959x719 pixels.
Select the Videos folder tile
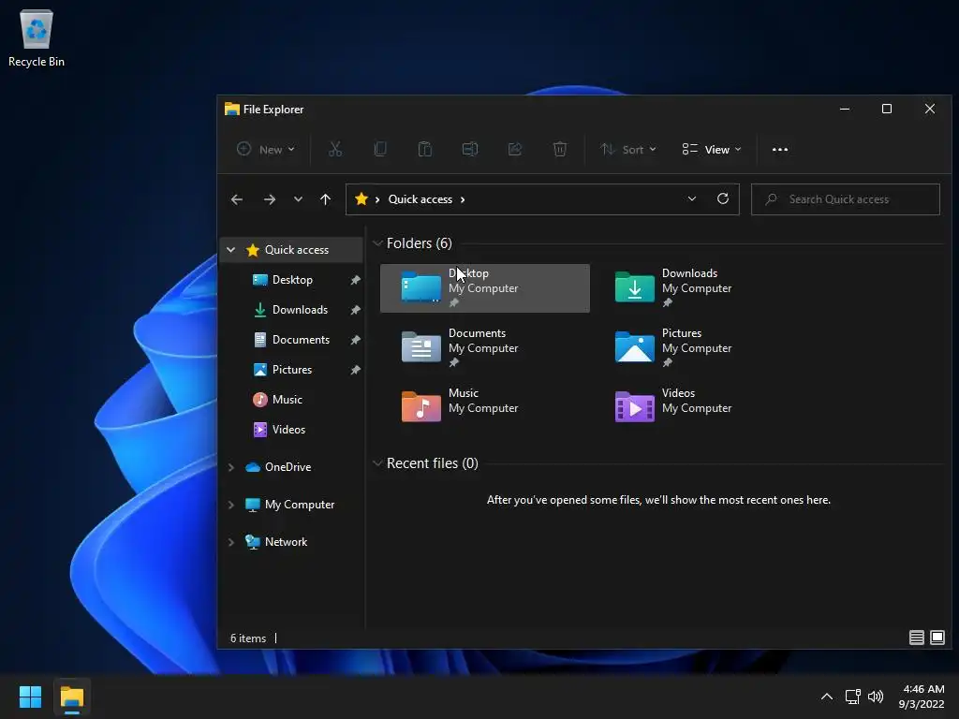point(699,408)
